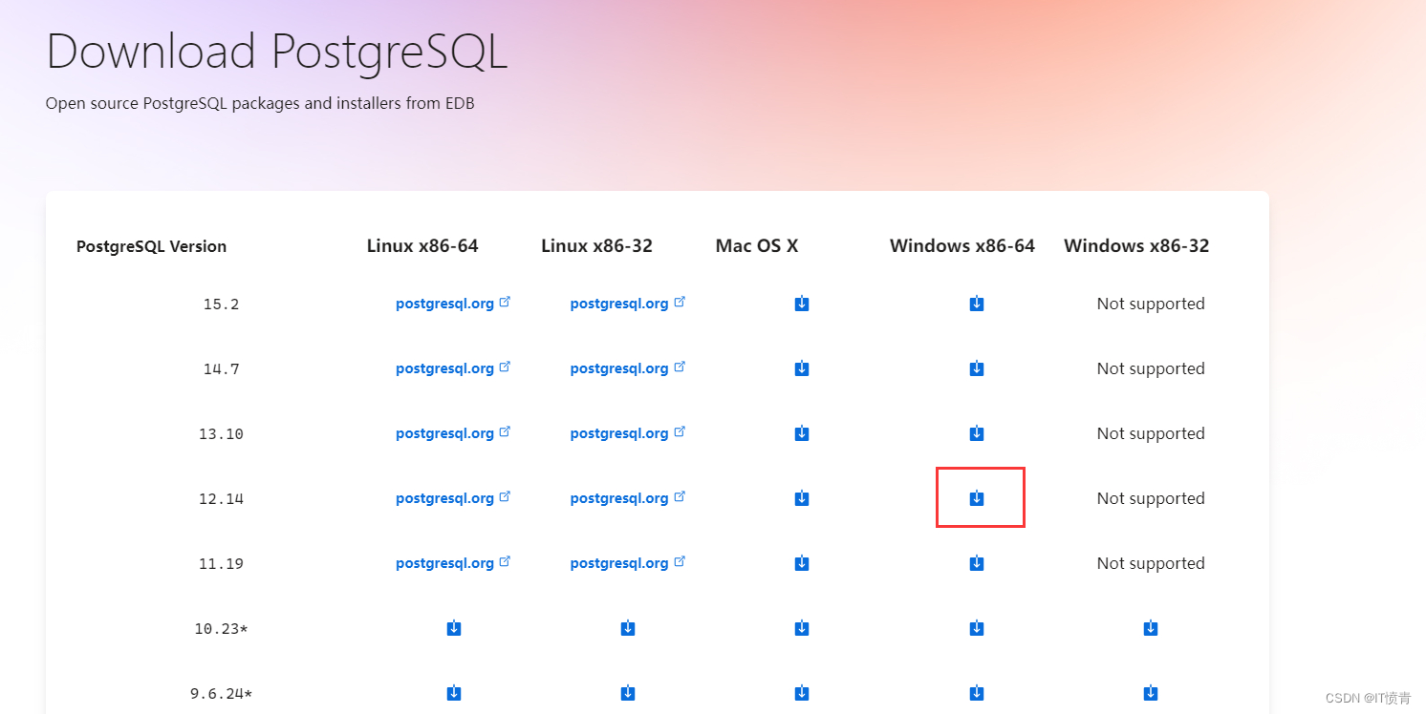Download PostgreSQL 11.19 for Windows x86-64
1426x714 pixels.
(977, 563)
